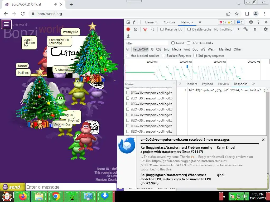Bookmark this page with star icon
The width and height of the screenshot is (270, 202).
(237, 14)
